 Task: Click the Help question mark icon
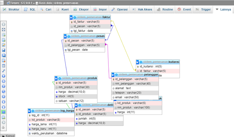click(4, 86)
